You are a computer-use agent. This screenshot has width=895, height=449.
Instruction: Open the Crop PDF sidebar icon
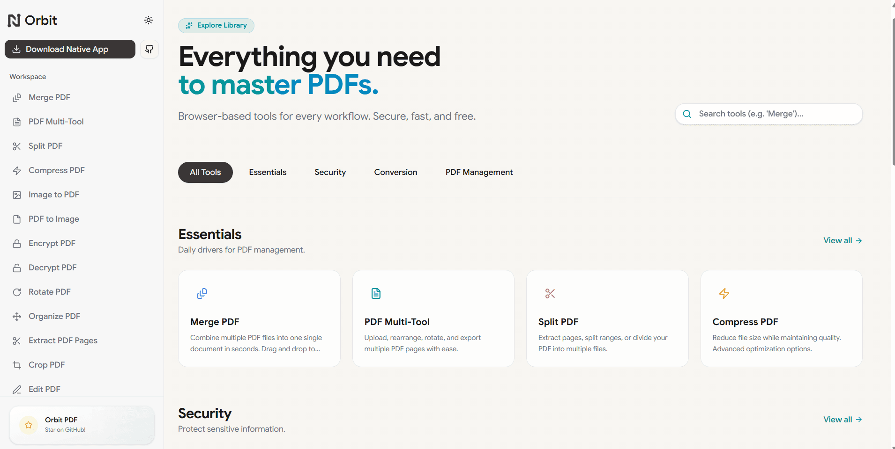17,365
